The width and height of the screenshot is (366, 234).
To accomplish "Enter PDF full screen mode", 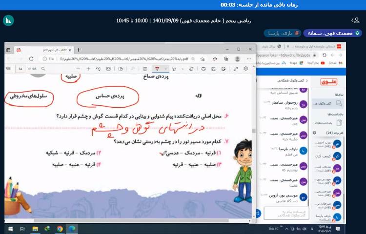I will [236, 69].
